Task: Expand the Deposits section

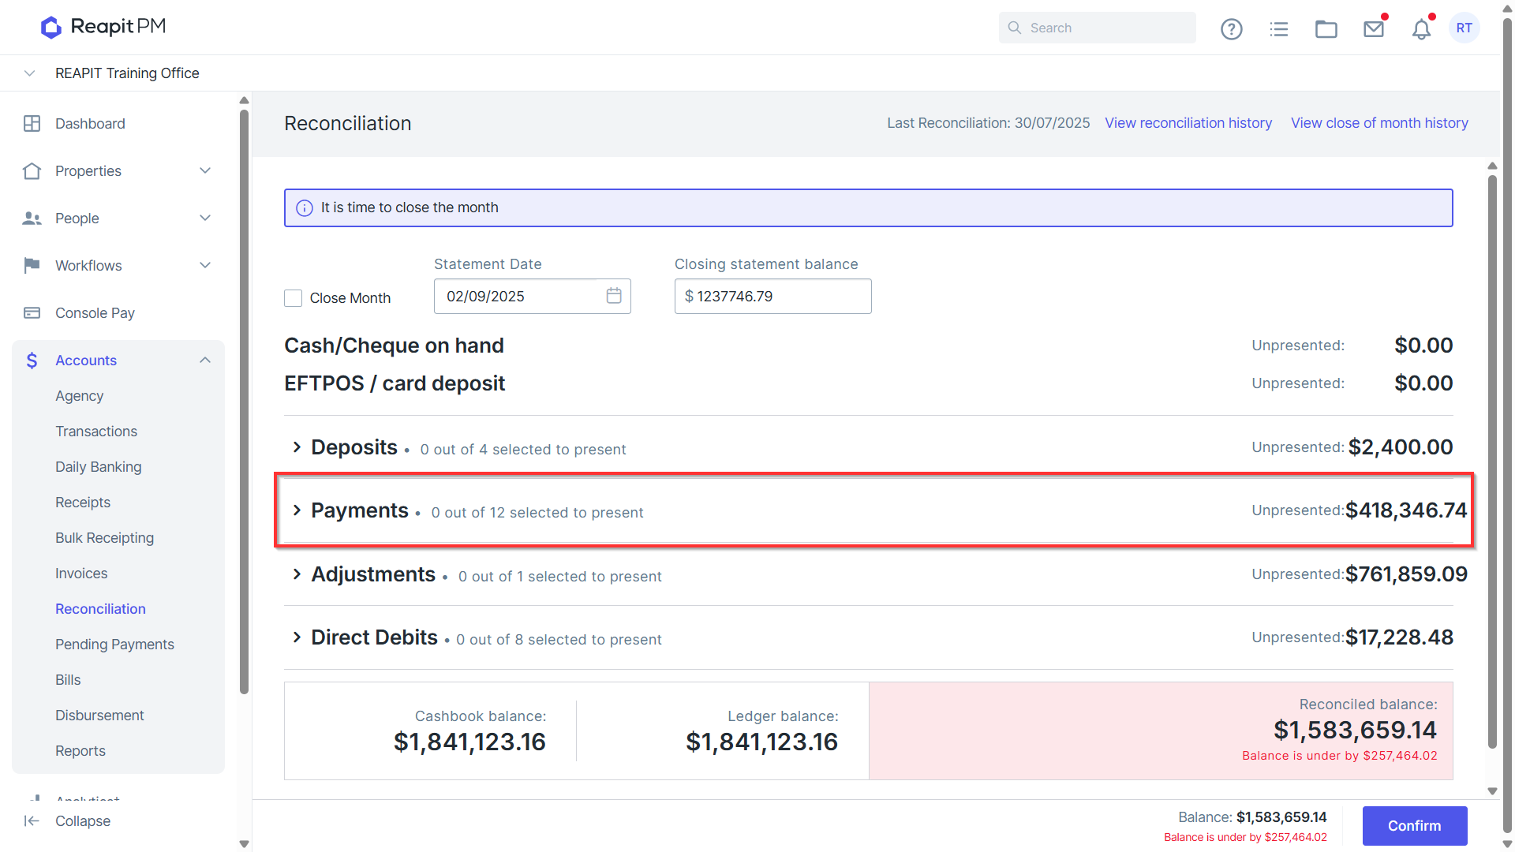Action: 297,447
